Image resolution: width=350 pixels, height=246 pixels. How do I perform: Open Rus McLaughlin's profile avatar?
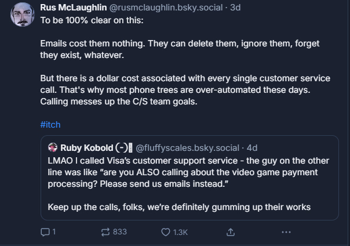pos(23,15)
